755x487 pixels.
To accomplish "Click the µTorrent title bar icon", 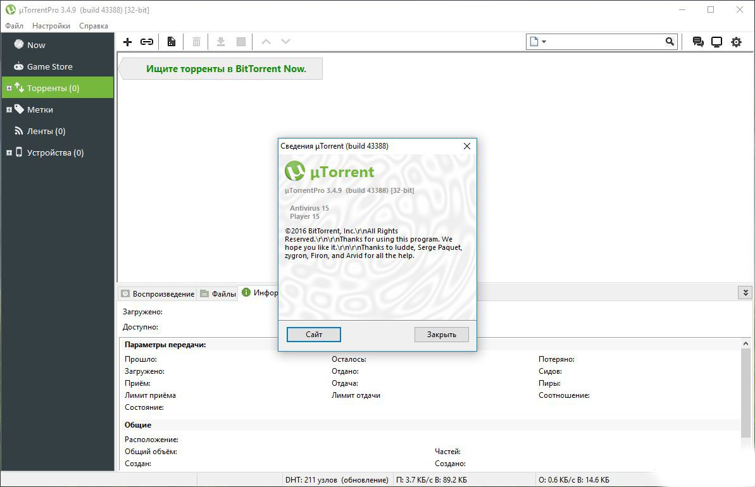I will coord(11,9).
